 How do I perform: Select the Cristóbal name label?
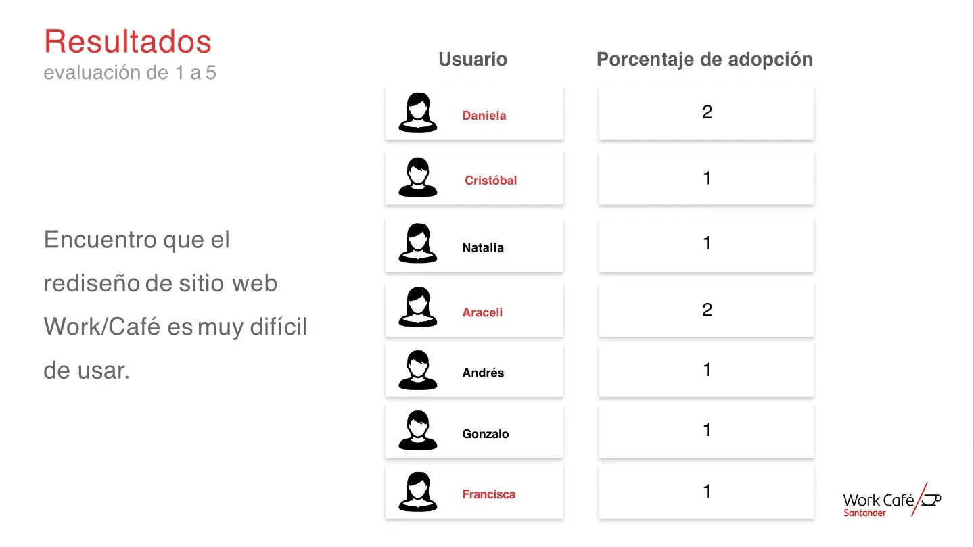(490, 181)
